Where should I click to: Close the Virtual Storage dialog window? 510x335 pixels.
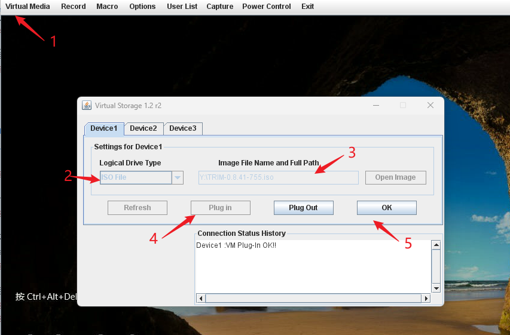point(430,105)
